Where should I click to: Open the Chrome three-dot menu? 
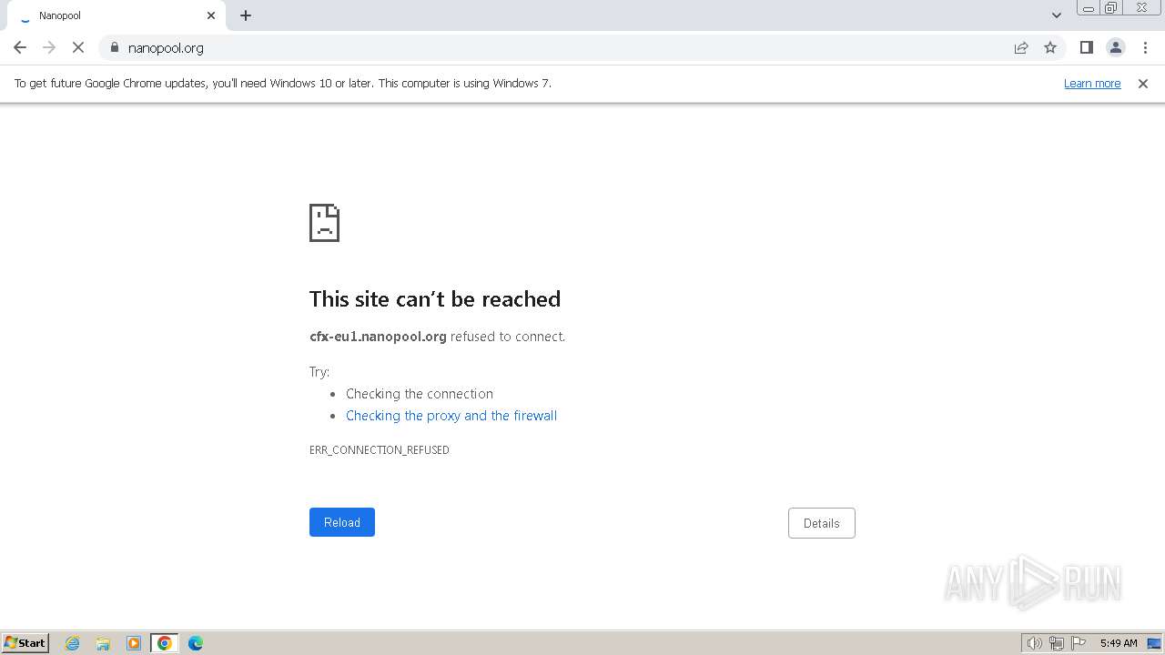point(1145,47)
